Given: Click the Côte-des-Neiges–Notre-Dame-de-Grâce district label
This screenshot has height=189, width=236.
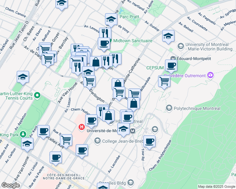Looking at the screenshot, I should 64,177.
